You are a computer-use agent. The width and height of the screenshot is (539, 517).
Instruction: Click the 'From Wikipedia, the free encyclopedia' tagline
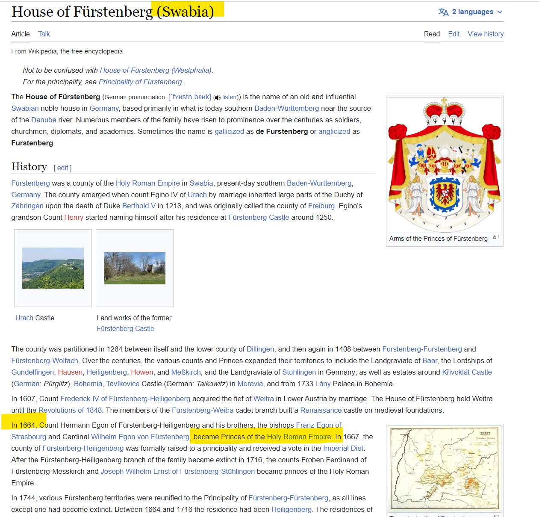coord(67,51)
